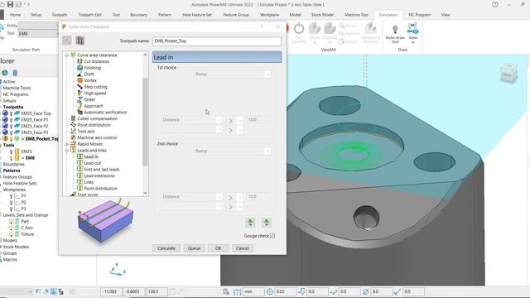Toggle lightbulb for EM25_Face Top toolpath

(11, 113)
